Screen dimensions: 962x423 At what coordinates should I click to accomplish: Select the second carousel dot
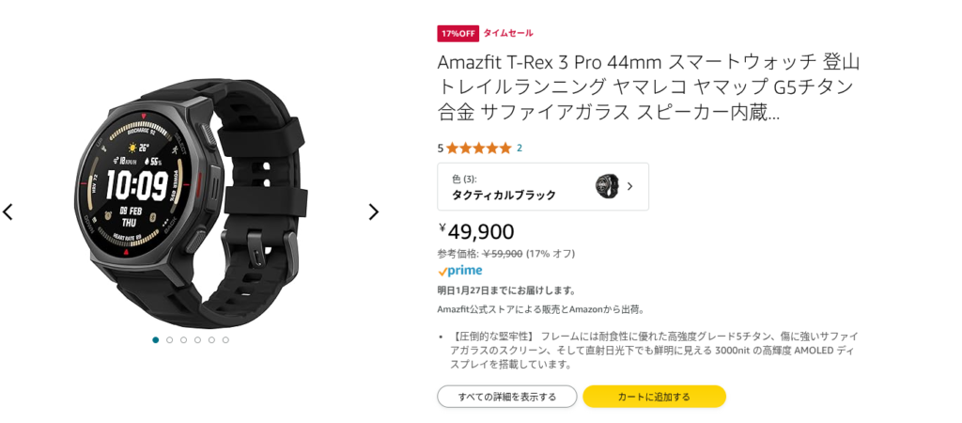(x=169, y=339)
